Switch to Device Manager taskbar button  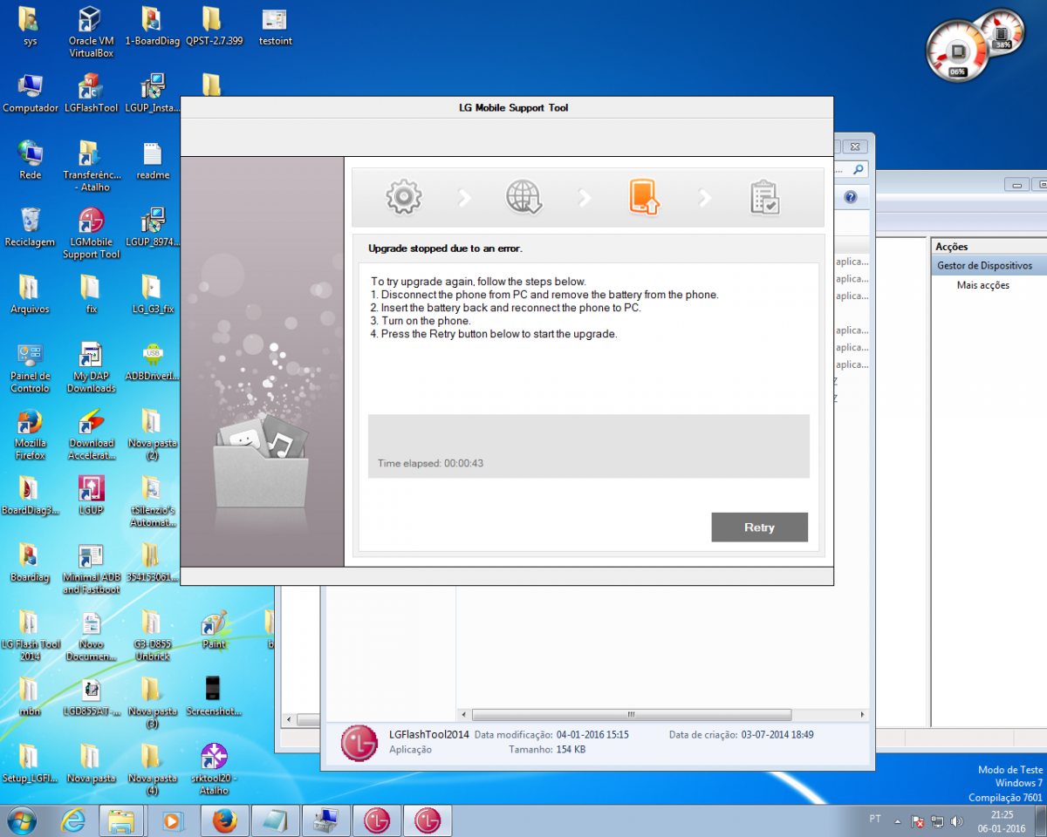(x=325, y=820)
